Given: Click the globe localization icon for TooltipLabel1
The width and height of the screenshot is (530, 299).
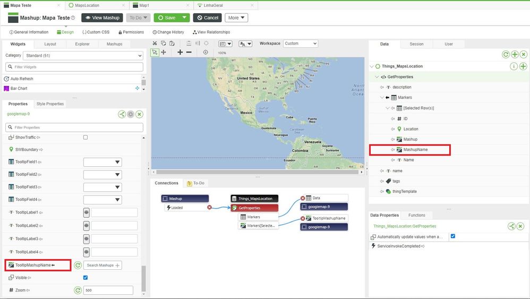Looking at the screenshot, I should (x=86, y=212).
